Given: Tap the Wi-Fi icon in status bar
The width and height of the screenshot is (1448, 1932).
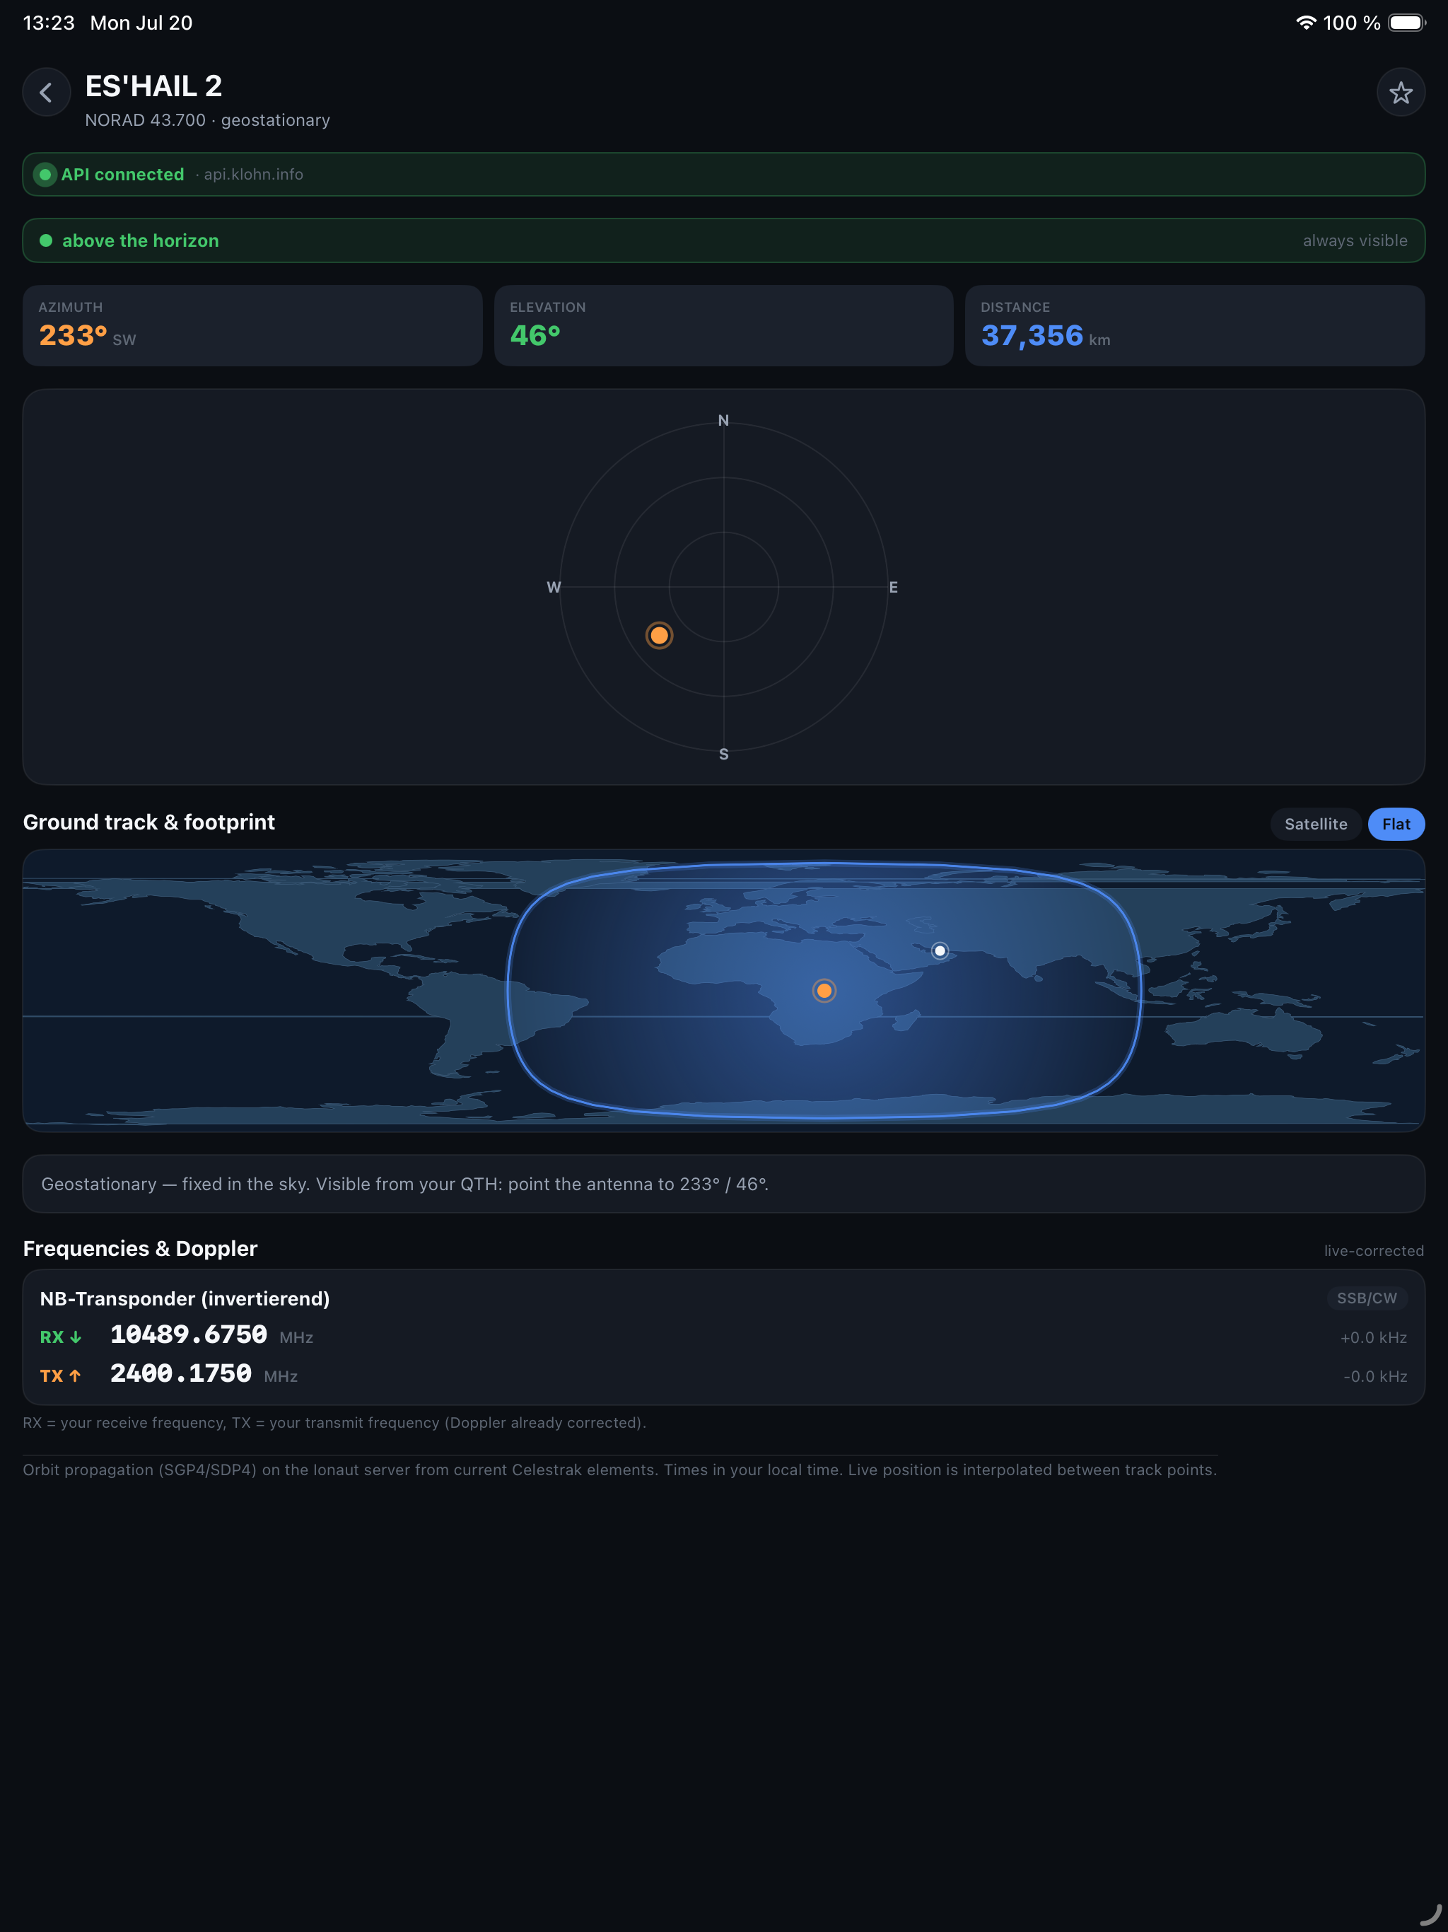Looking at the screenshot, I should click(1304, 23).
